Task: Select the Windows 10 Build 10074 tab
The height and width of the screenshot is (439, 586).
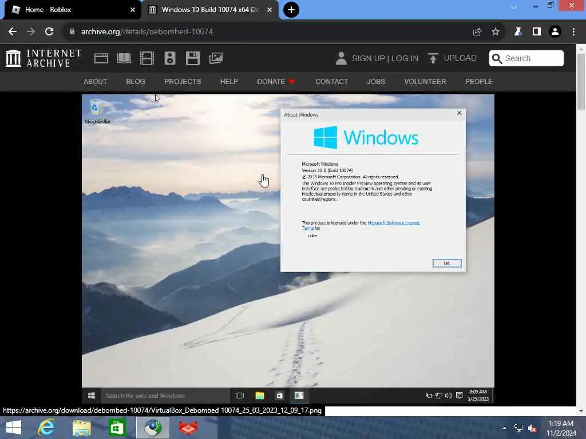Action: [x=210, y=10]
